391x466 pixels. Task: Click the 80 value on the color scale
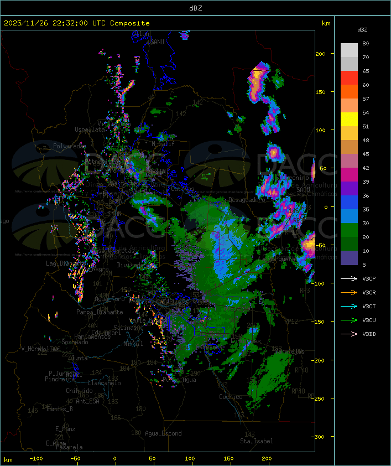click(x=366, y=43)
